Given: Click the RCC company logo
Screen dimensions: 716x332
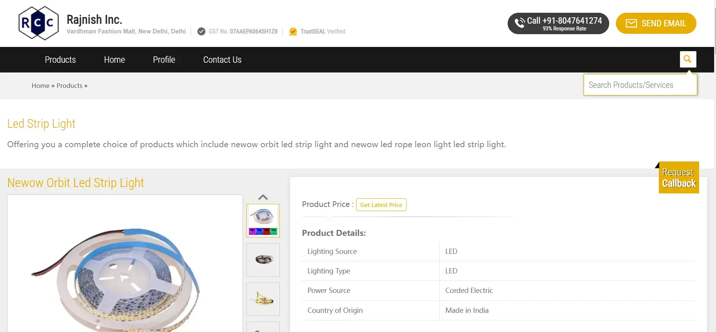Looking at the screenshot, I should point(39,23).
